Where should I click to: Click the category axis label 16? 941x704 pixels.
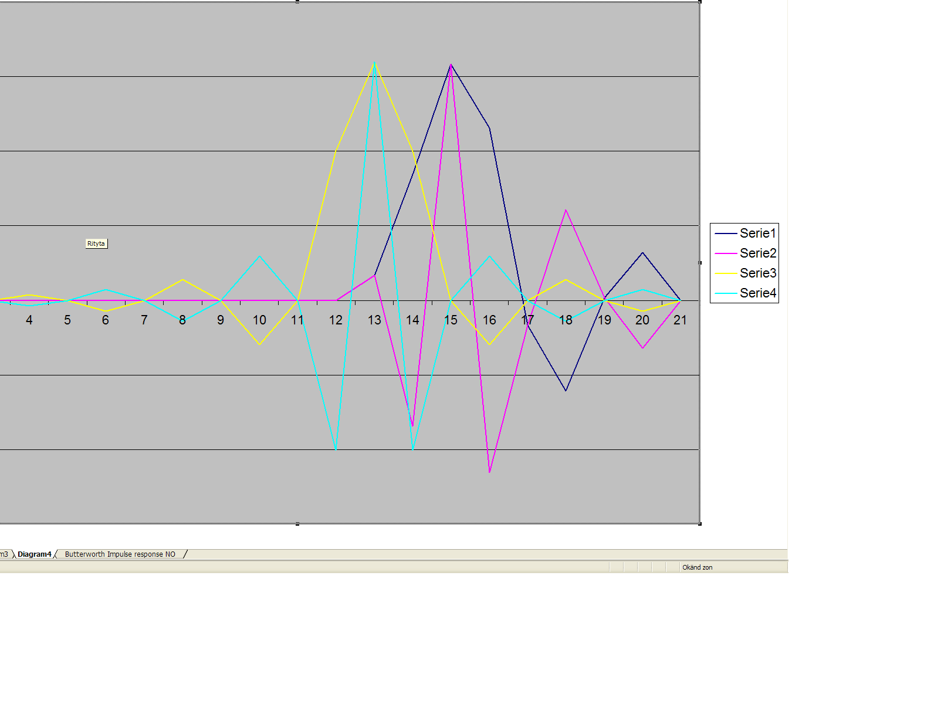pyautogui.click(x=489, y=320)
